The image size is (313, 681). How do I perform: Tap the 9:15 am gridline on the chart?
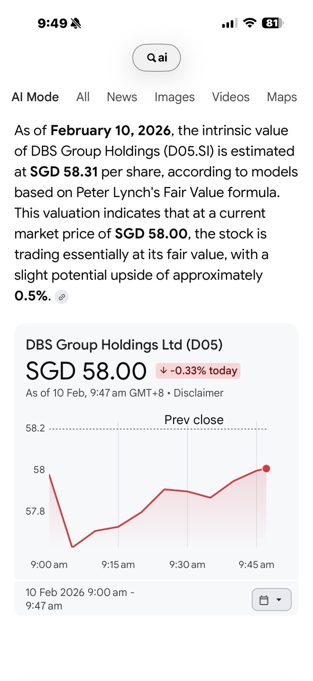118,484
